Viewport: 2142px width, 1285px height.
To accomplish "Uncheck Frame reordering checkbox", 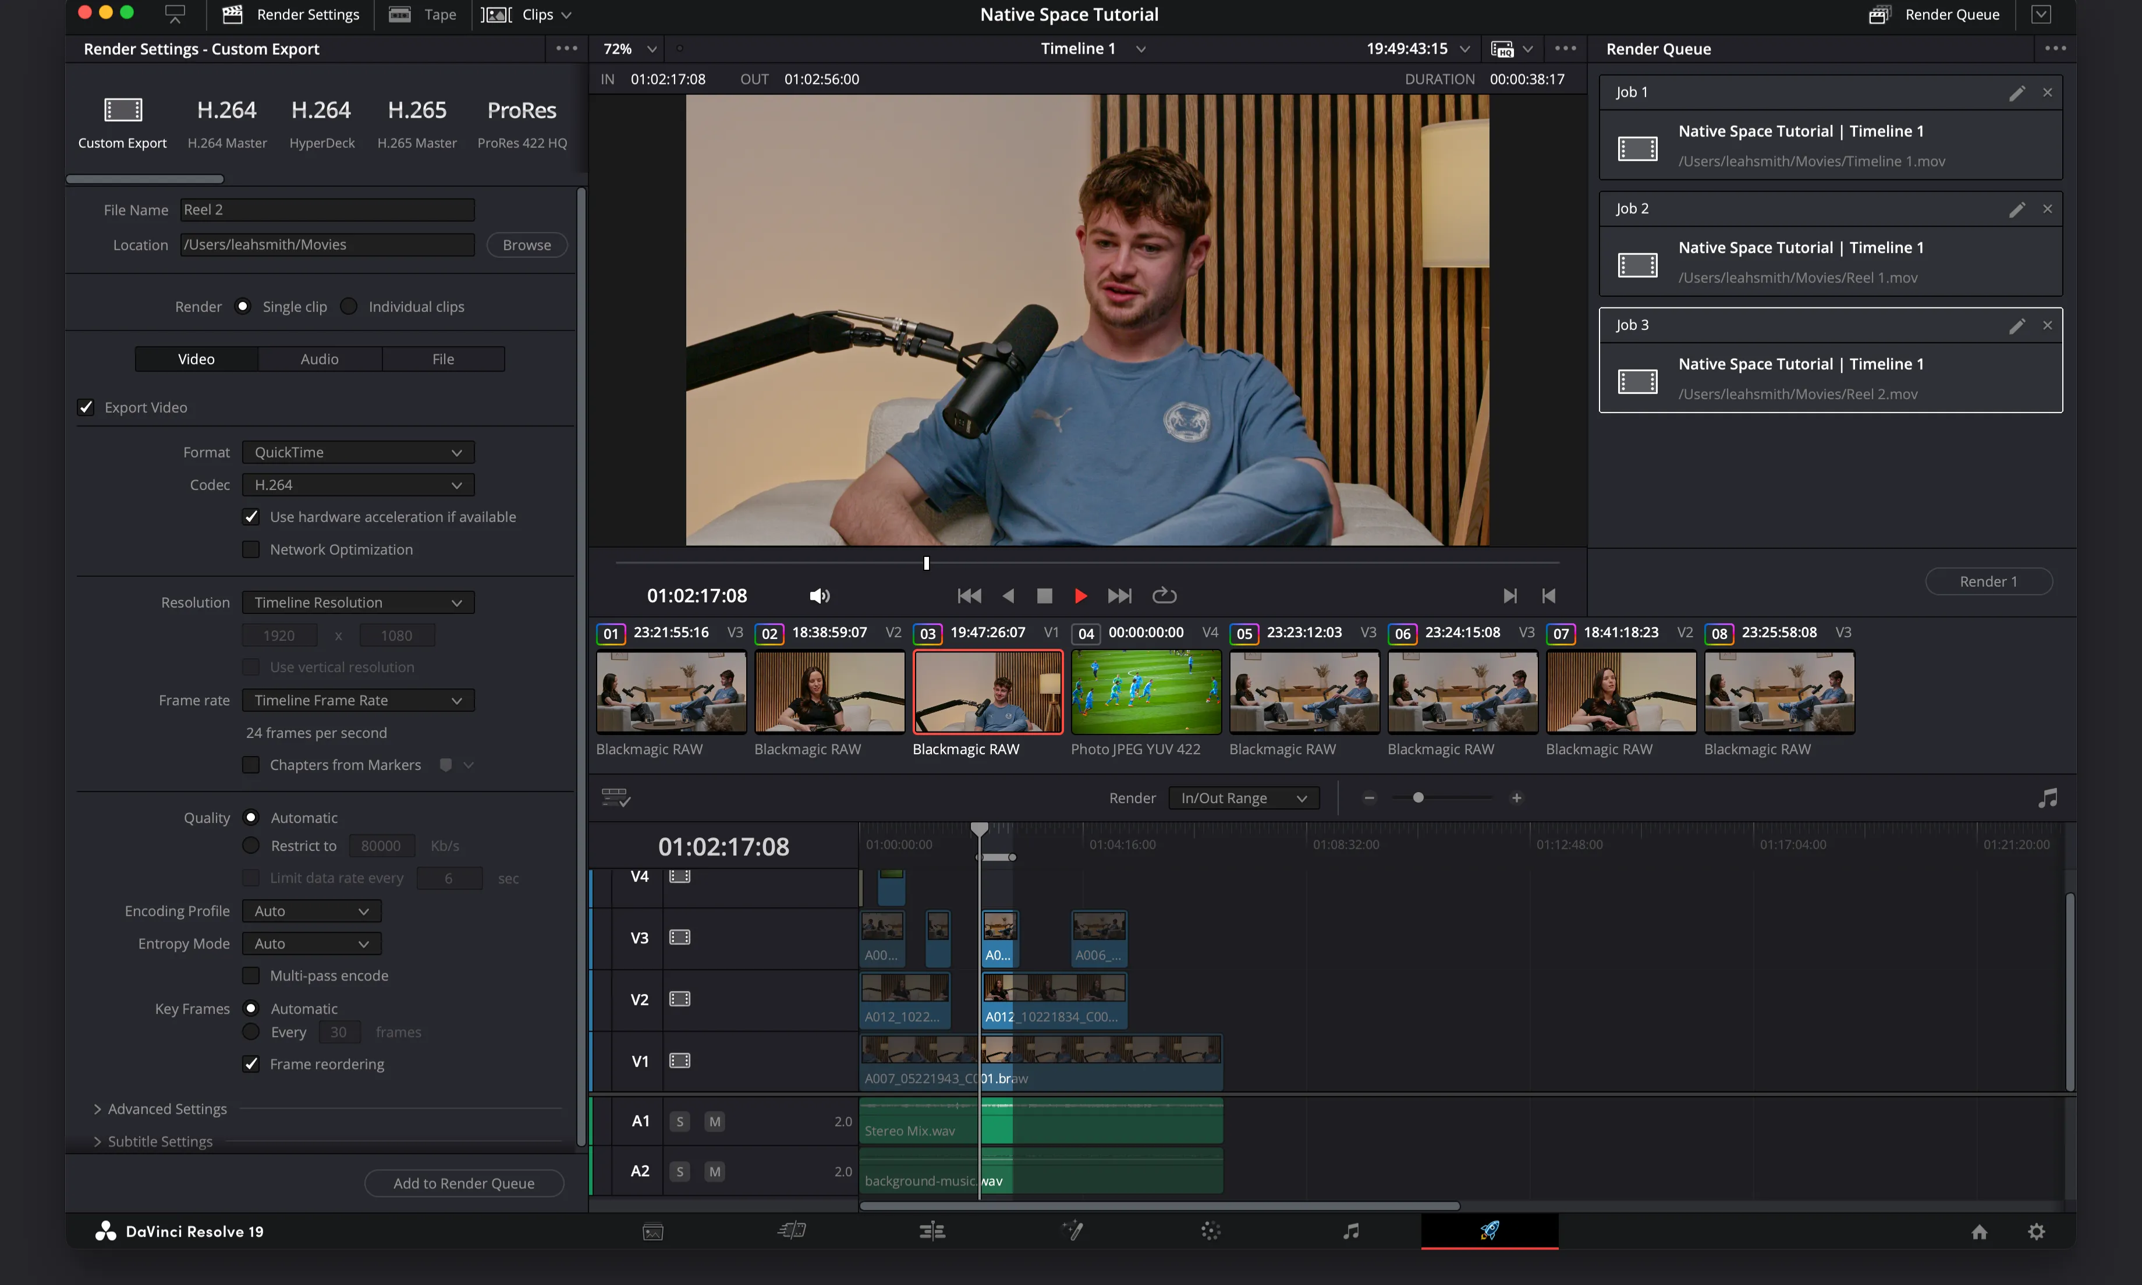I will pos(251,1064).
